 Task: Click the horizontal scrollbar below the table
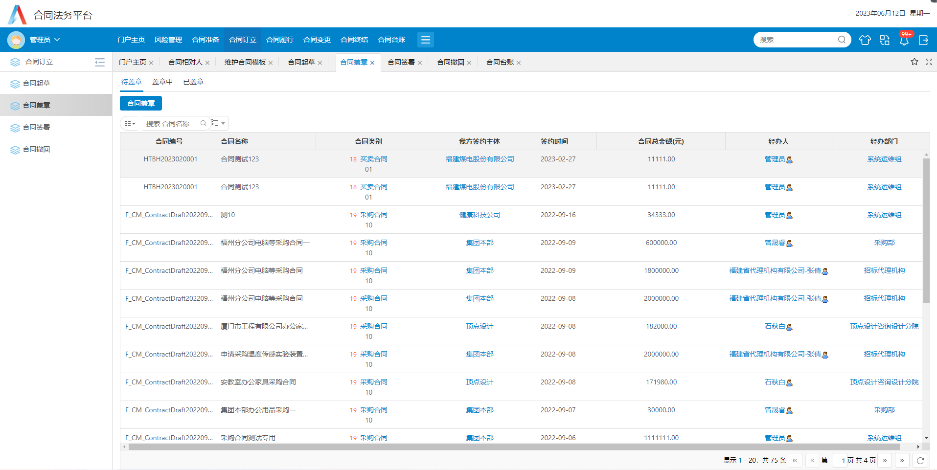pos(514,447)
